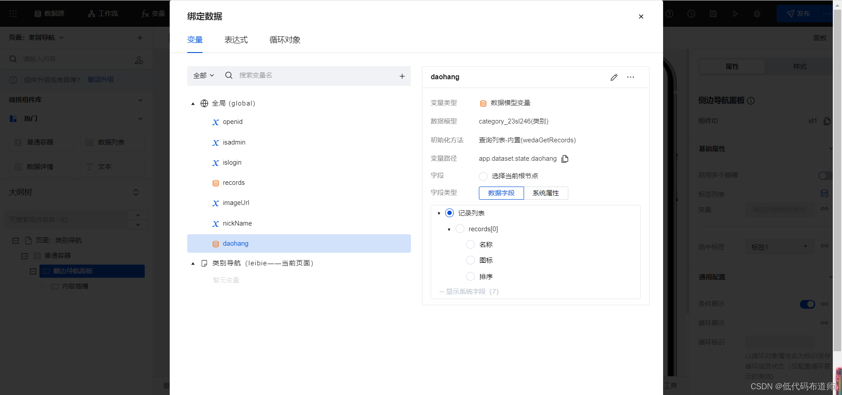The height and width of the screenshot is (395, 842).
Task: Open the history clock icon
Action: (x=691, y=14)
